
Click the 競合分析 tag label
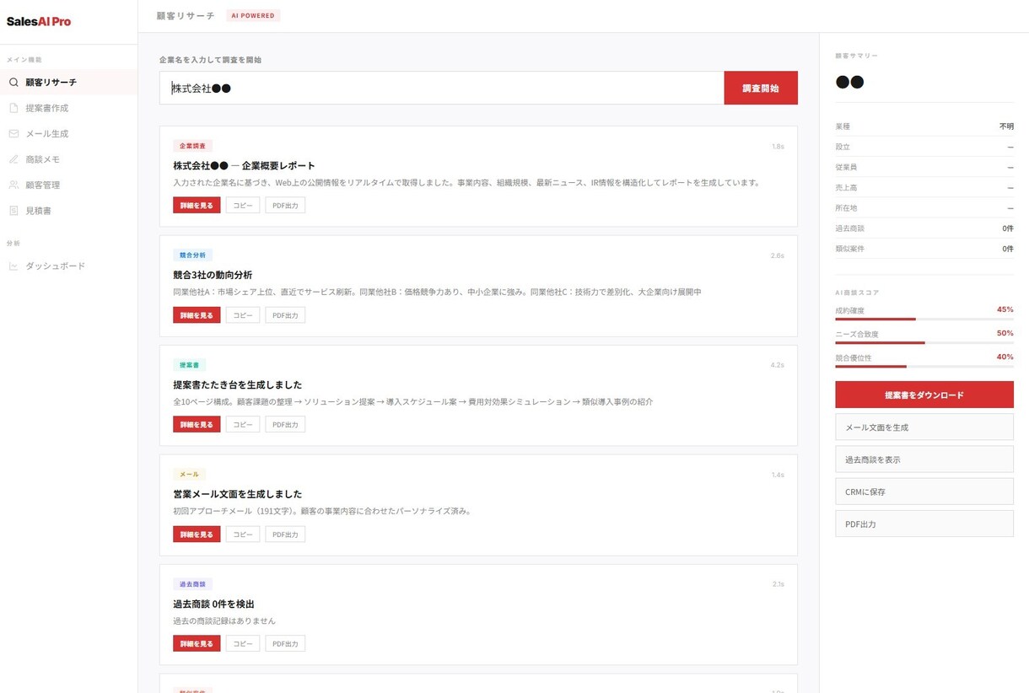(x=193, y=255)
